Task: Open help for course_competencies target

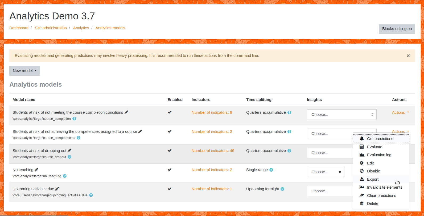Action: point(79,138)
